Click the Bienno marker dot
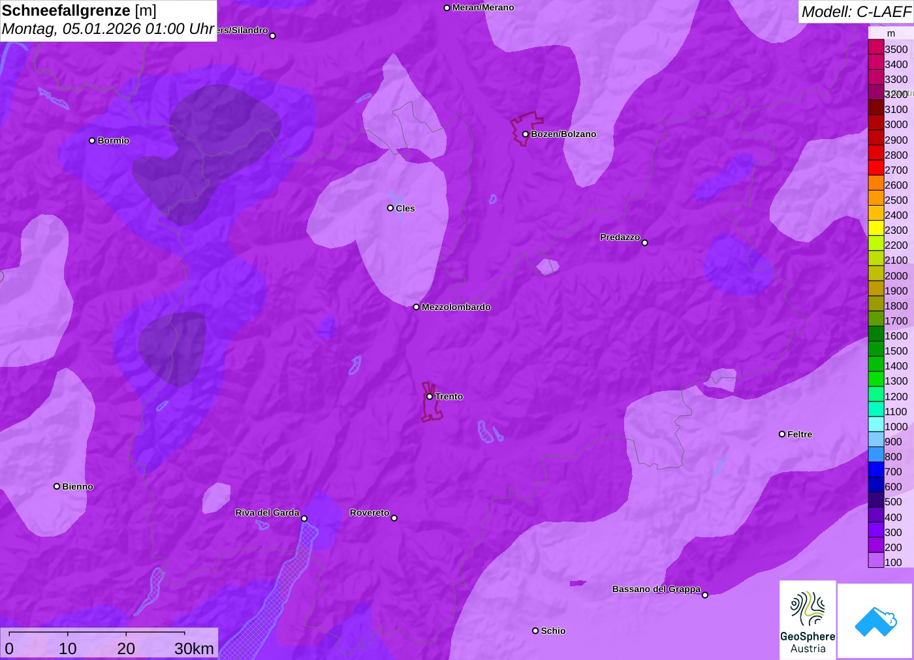Image resolution: width=914 pixels, height=660 pixels. click(x=57, y=486)
